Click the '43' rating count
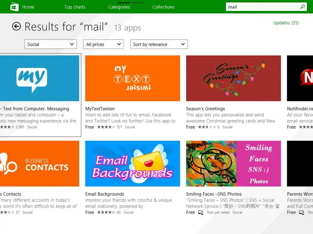The height and width of the screenshot is (234, 313). 119,212
